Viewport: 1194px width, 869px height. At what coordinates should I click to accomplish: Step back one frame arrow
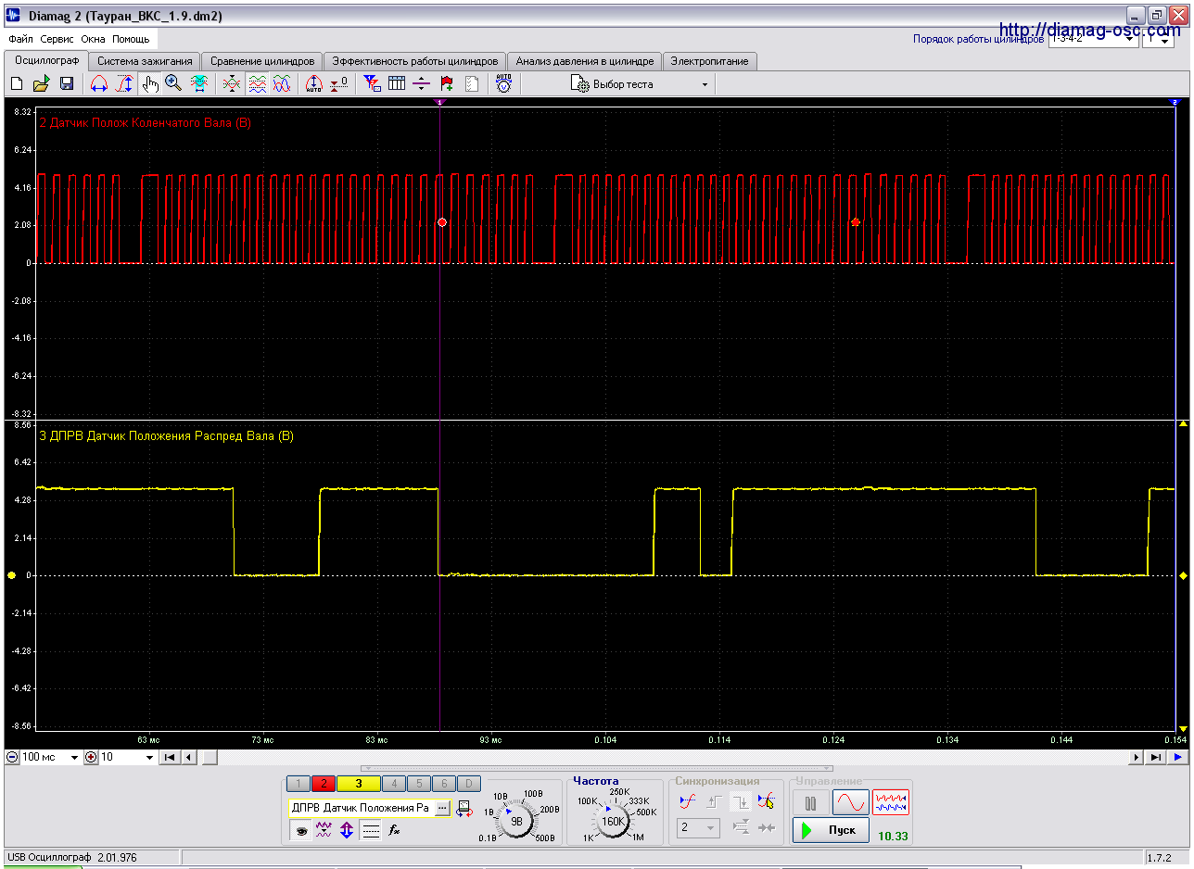pyautogui.click(x=188, y=757)
